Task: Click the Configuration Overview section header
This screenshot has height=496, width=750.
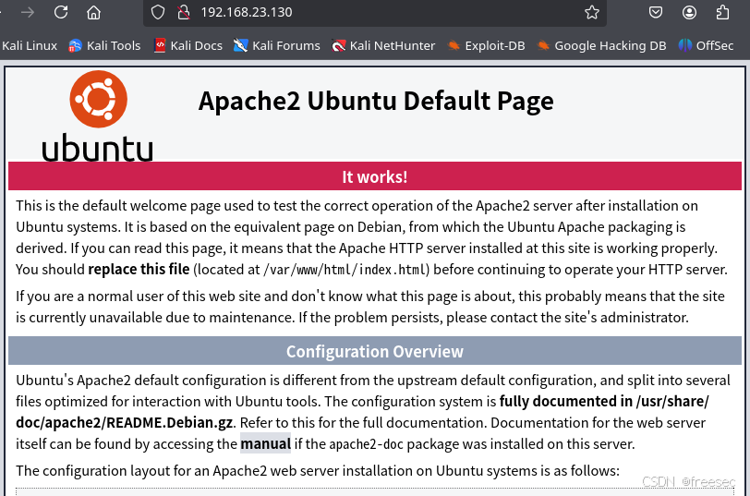Action: 374,352
